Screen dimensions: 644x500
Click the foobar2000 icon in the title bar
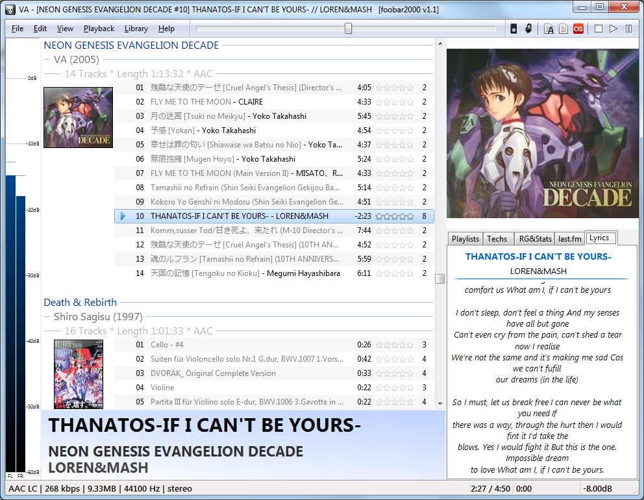click(x=10, y=10)
